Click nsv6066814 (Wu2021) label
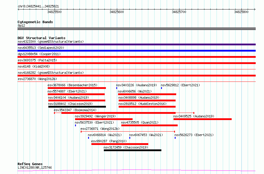Screen dimensions: 264x174 point(105,135)
